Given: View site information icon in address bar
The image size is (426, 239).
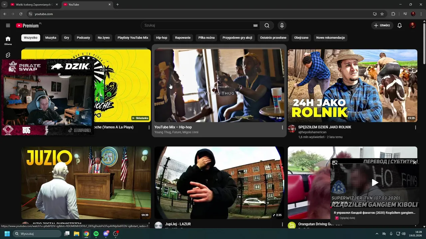Looking at the screenshot, I should tap(30, 14).
